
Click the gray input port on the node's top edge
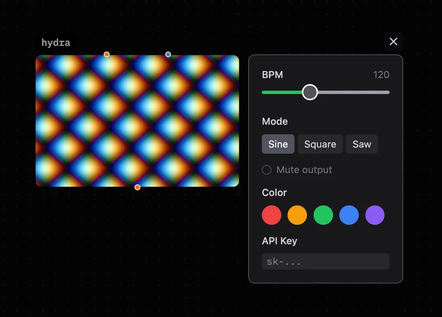tap(168, 54)
